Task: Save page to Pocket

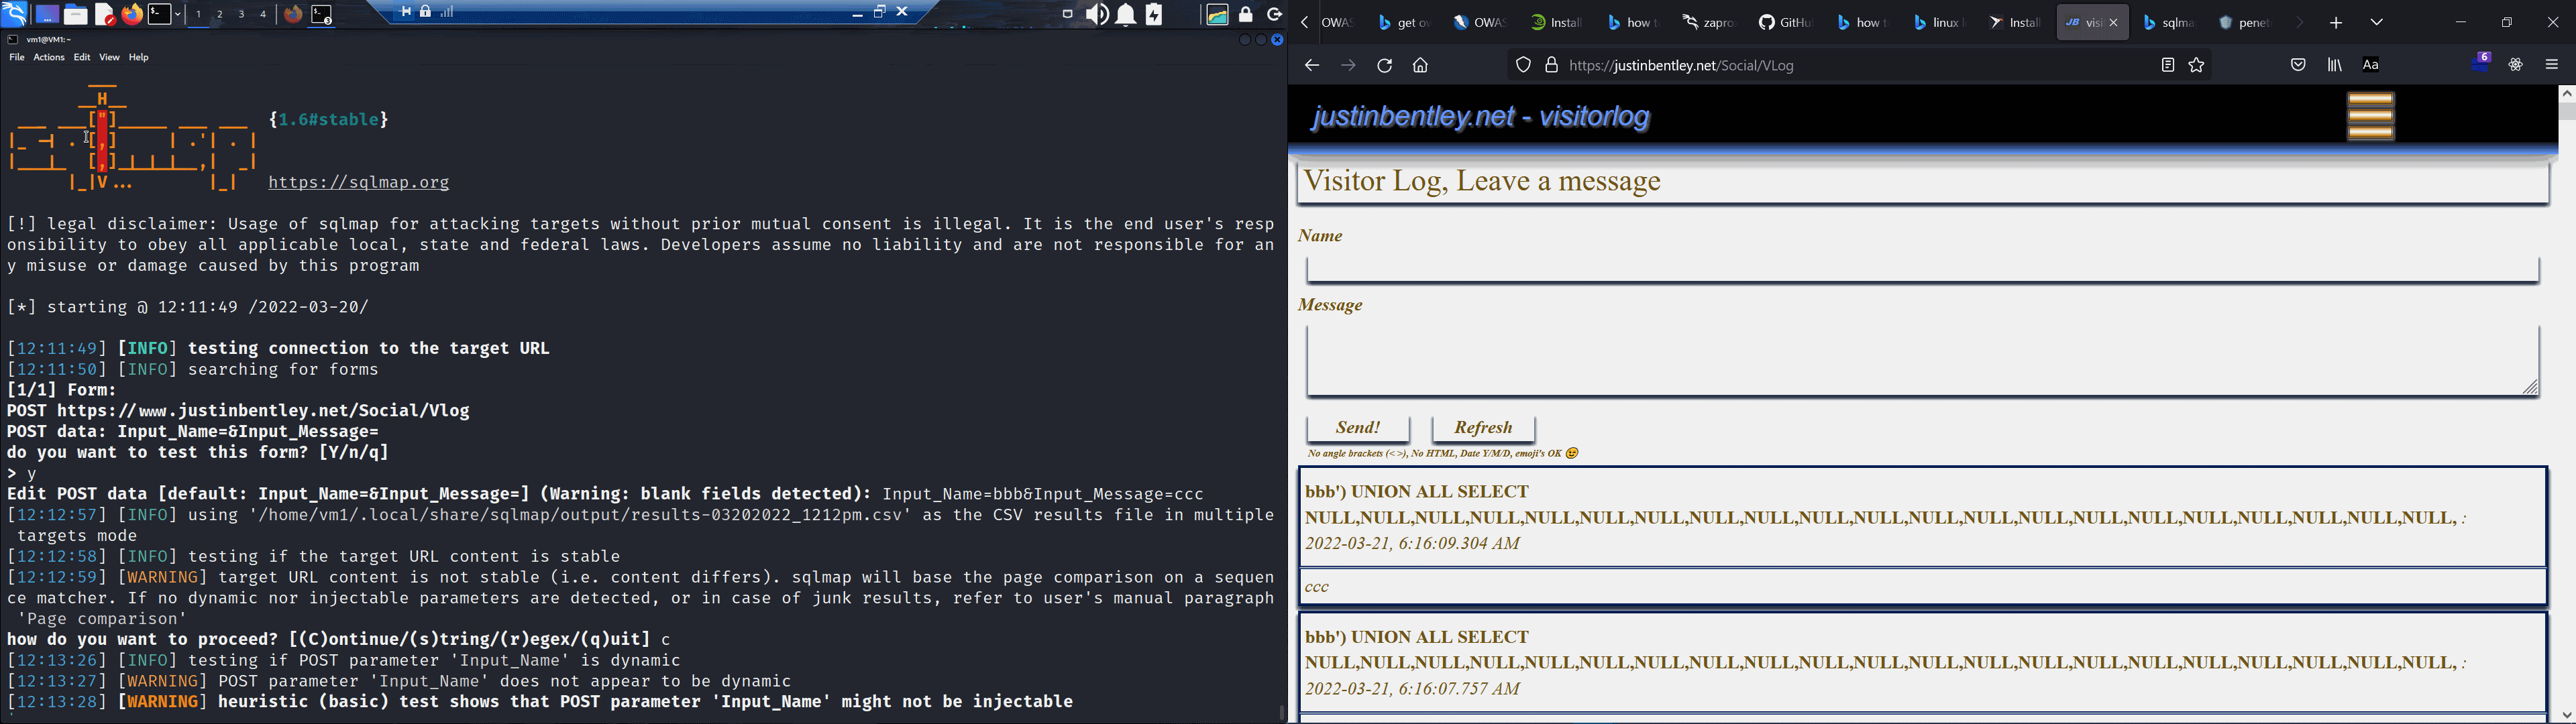Action: [x=2298, y=65]
